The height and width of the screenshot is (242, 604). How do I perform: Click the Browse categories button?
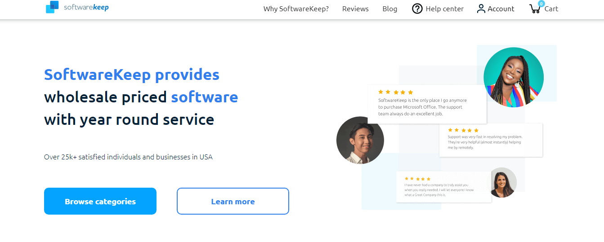click(100, 201)
